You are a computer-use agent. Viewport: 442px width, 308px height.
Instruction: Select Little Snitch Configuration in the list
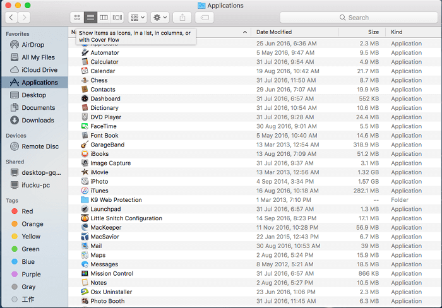[126, 218]
